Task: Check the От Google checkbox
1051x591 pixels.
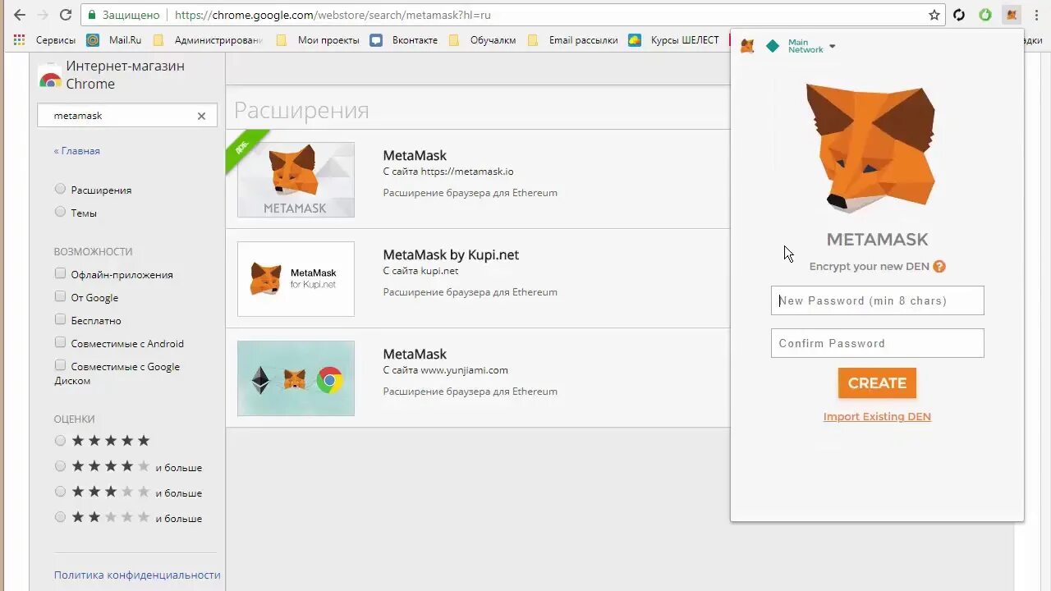Action: 60,296
